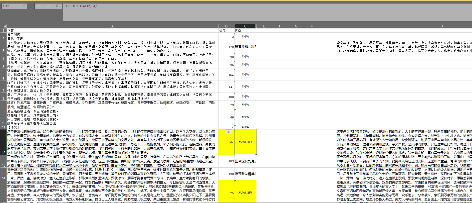Screen dimensions: 472x203
Task: Select row 9 header
Action: click(x=3, y=105)
